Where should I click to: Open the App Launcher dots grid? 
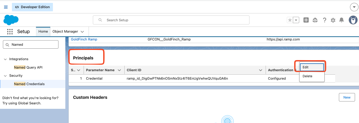(10, 32)
